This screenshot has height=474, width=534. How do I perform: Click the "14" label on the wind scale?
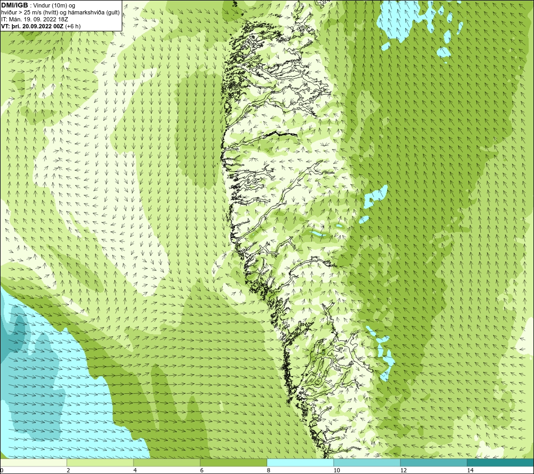click(x=470, y=471)
